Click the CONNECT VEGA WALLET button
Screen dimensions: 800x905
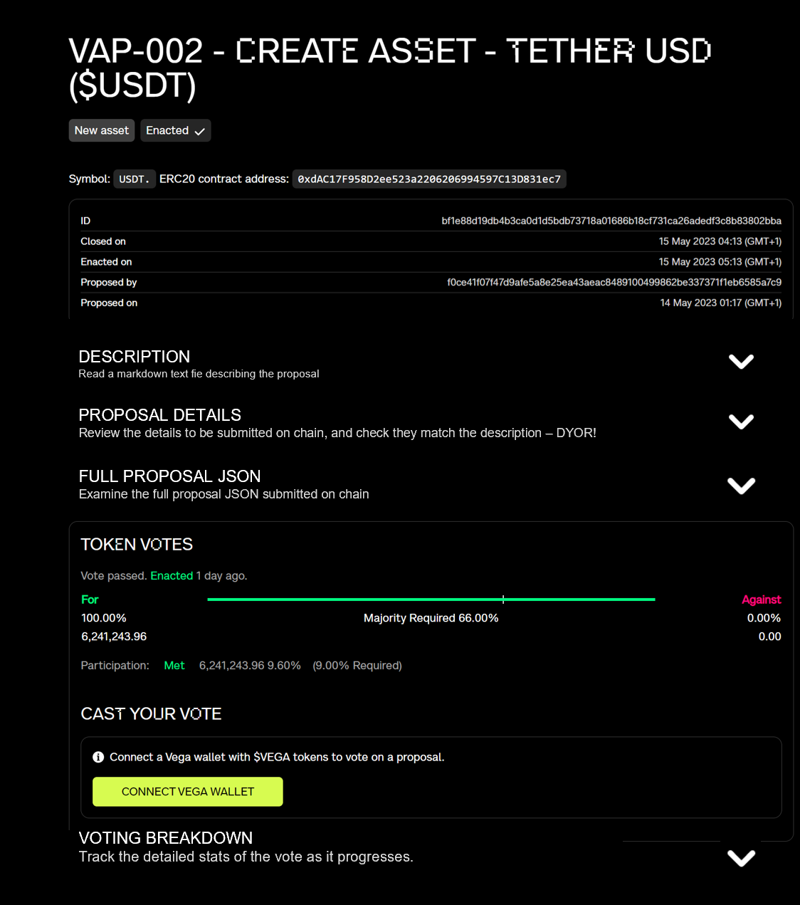click(187, 791)
